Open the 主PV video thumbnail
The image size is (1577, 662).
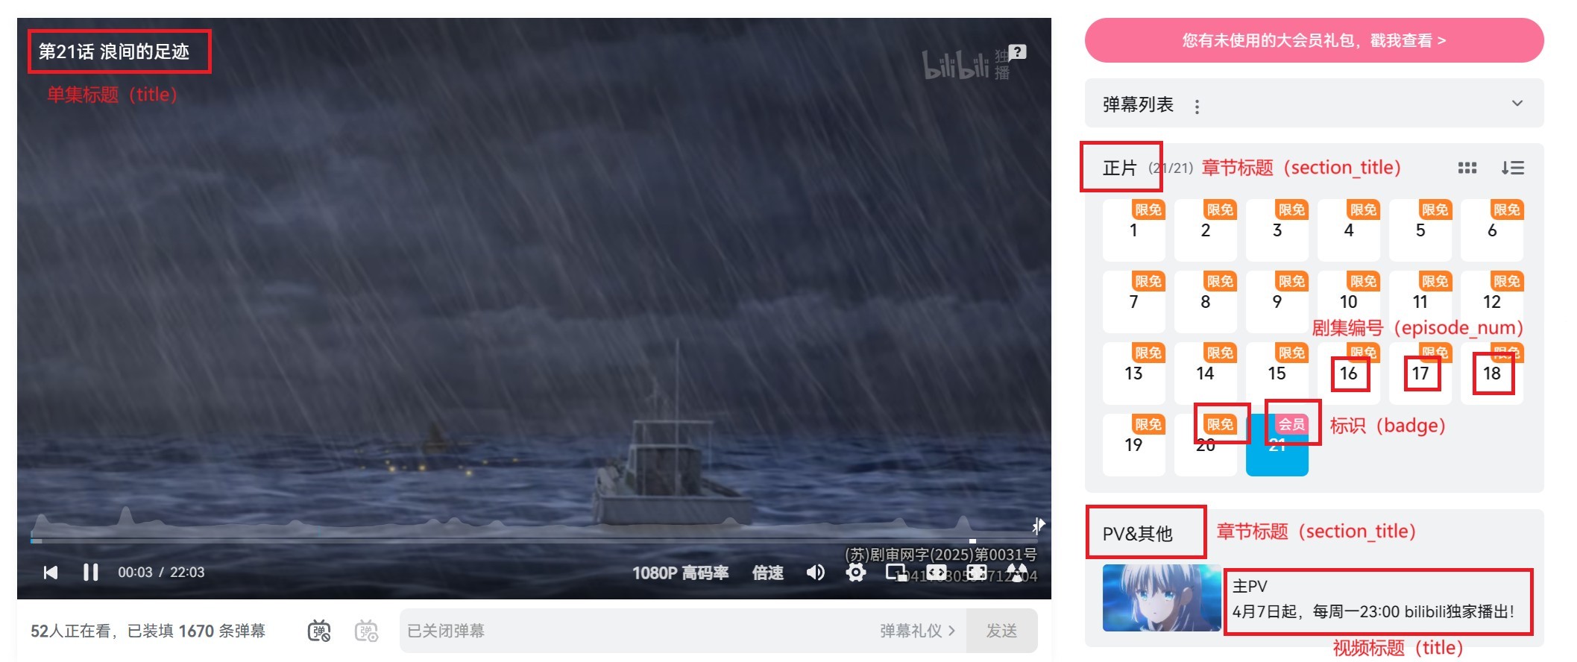1162,598
